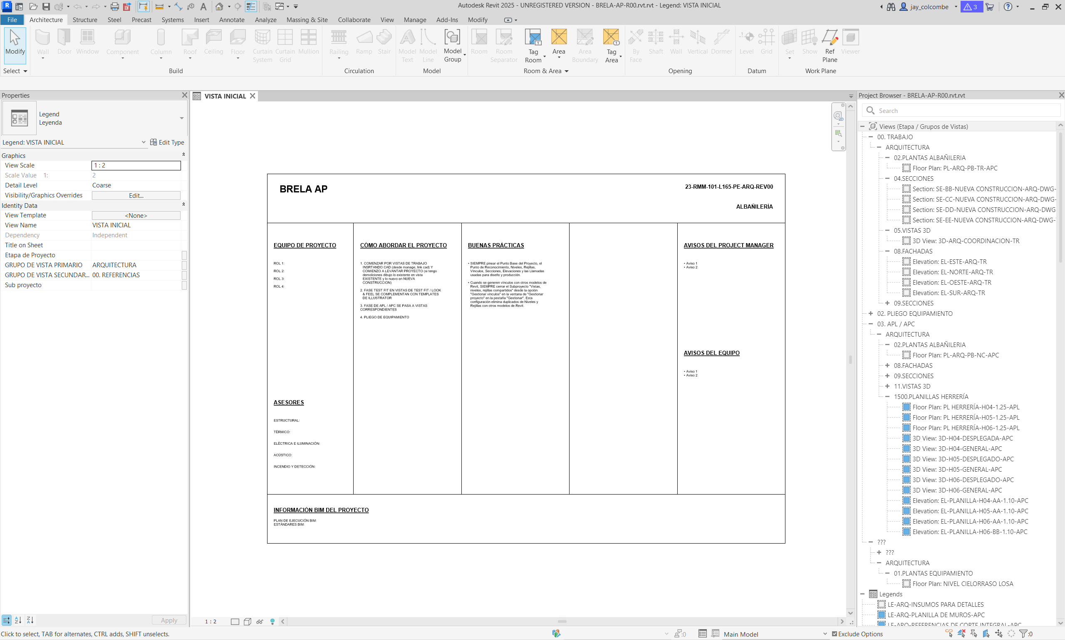
Task: Toggle Reveal Hidden Elements lightbulb
Action: (x=272, y=621)
